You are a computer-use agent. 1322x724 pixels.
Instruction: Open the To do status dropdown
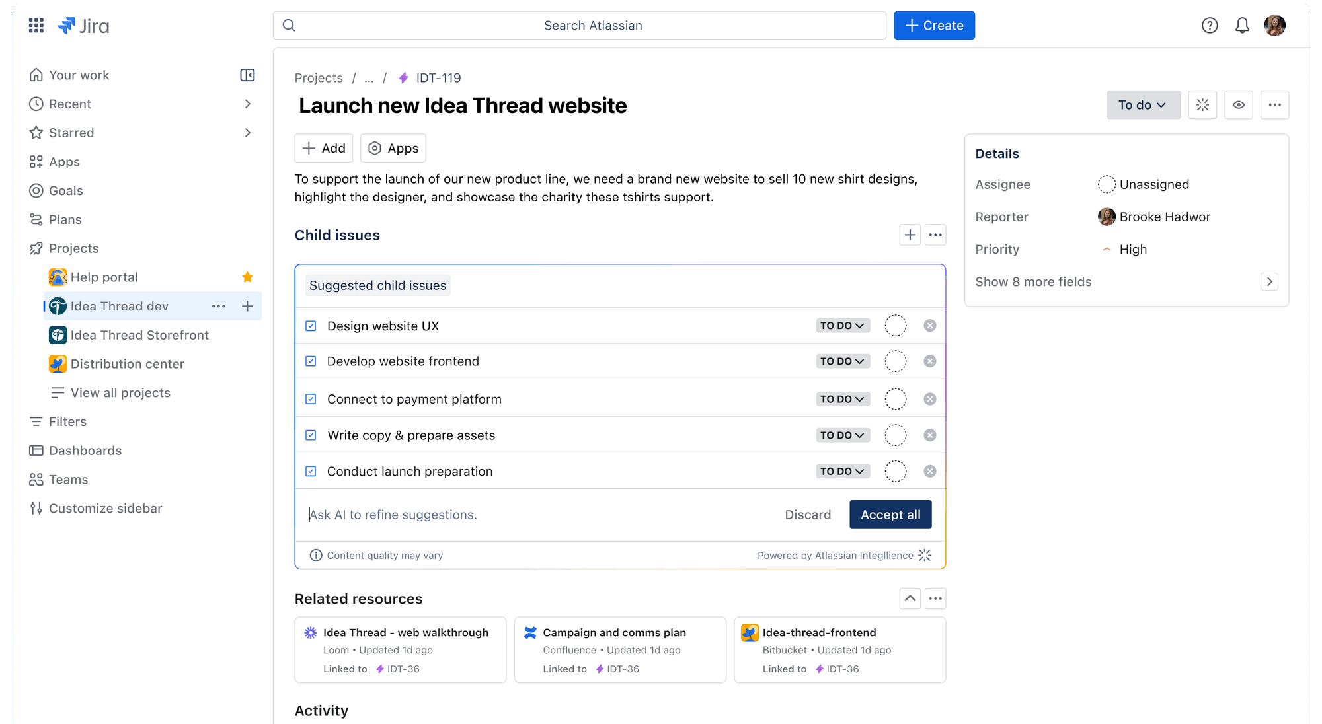coord(1143,104)
